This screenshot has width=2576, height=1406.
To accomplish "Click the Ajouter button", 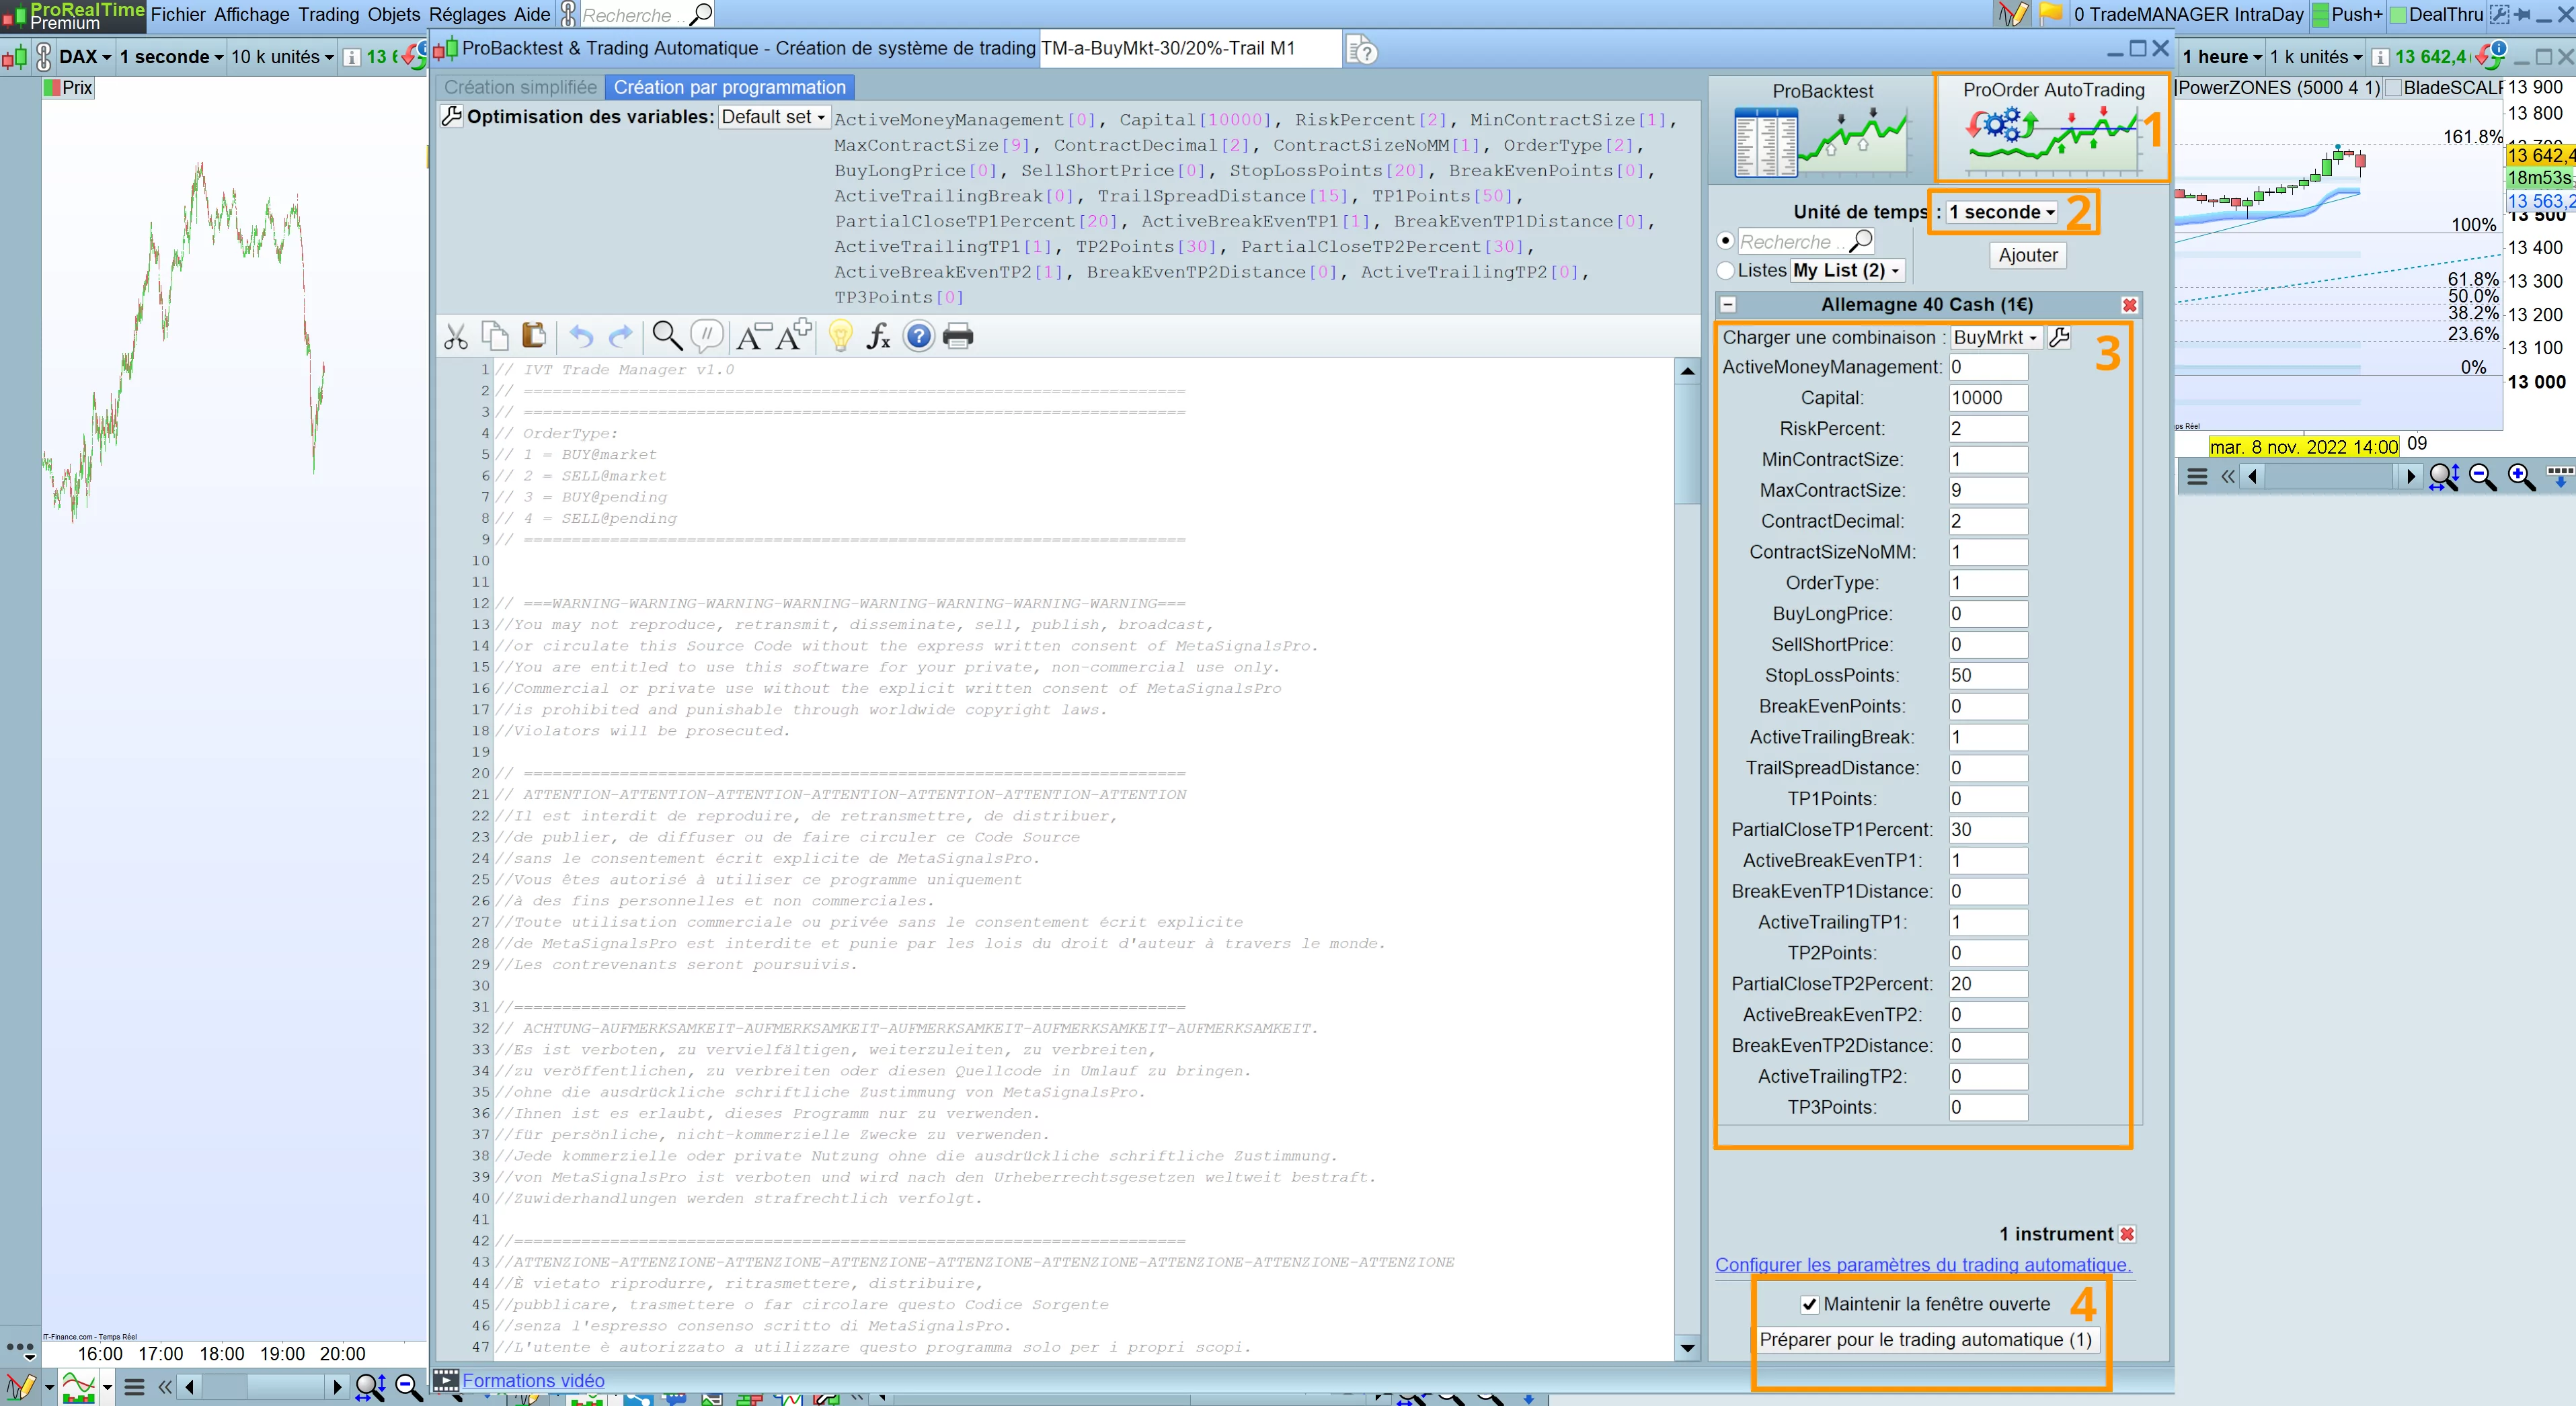I will click(x=2028, y=256).
